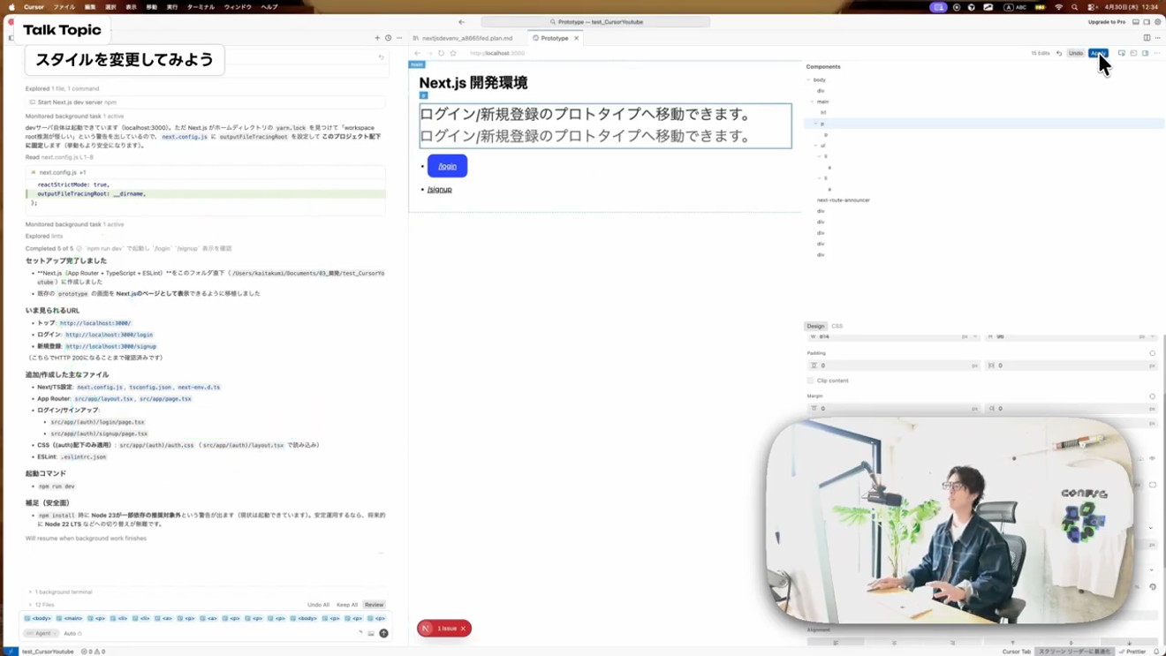Click Undo All in the chat panel
This screenshot has width=1166, height=656.
(x=318, y=605)
